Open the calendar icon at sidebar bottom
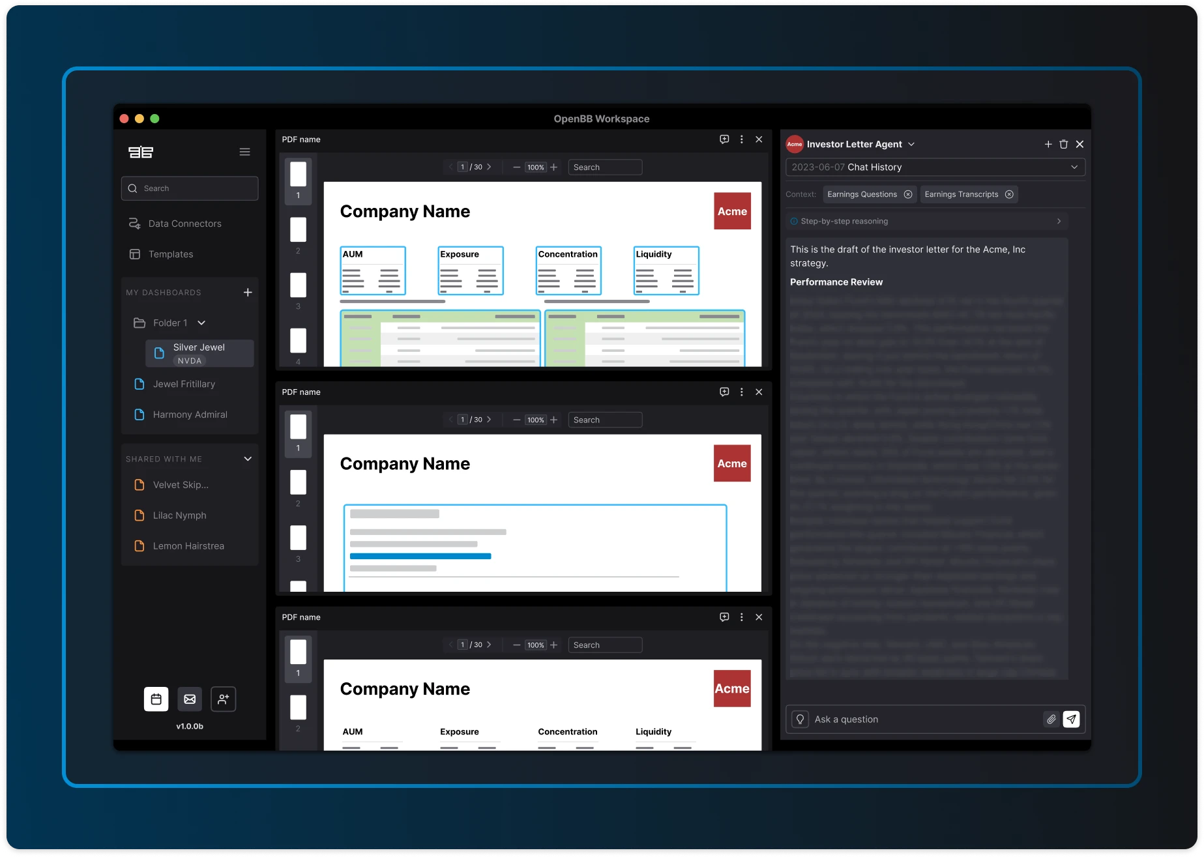1204x857 pixels. click(156, 699)
